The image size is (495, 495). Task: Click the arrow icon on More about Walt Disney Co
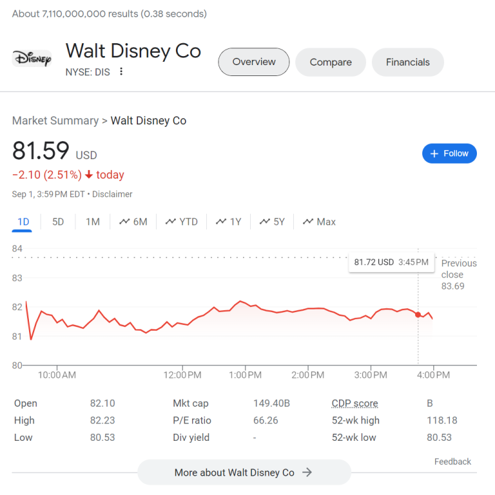point(307,472)
